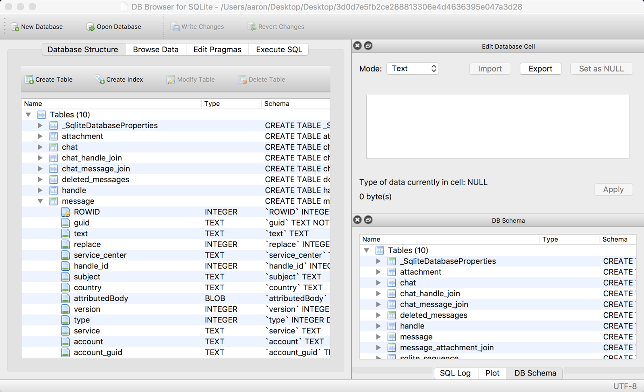
Task: Expand the handle table in DB Schema panel
Action: click(x=378, y=326)
